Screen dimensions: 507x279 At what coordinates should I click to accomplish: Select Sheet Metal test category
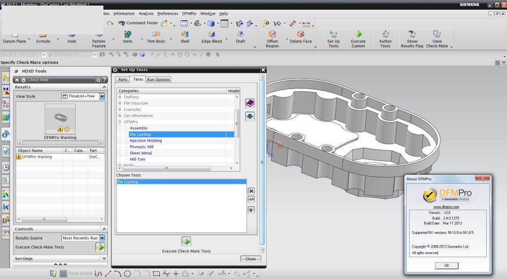coord(140,153)
